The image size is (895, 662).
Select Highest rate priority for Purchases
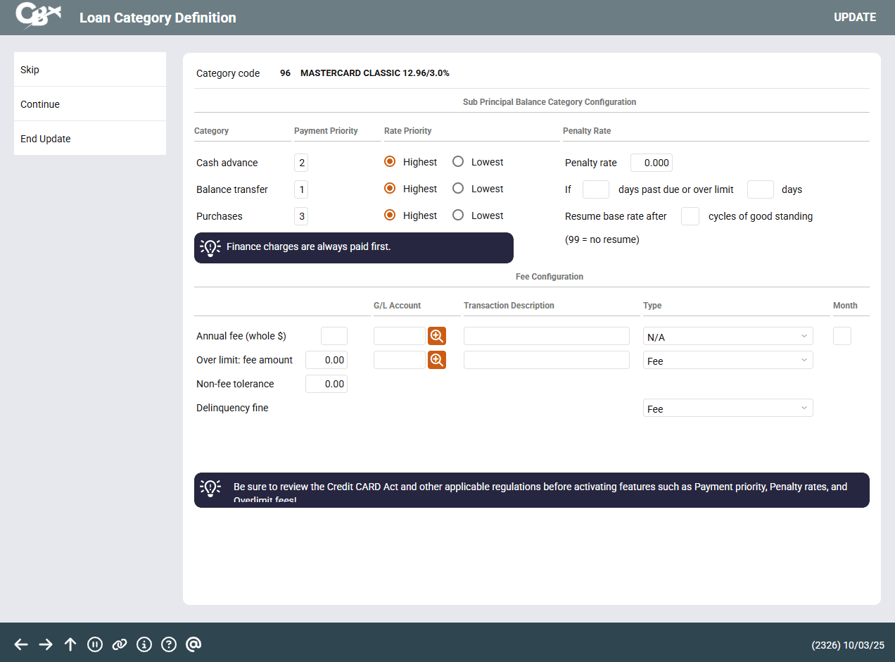(390, 216)
